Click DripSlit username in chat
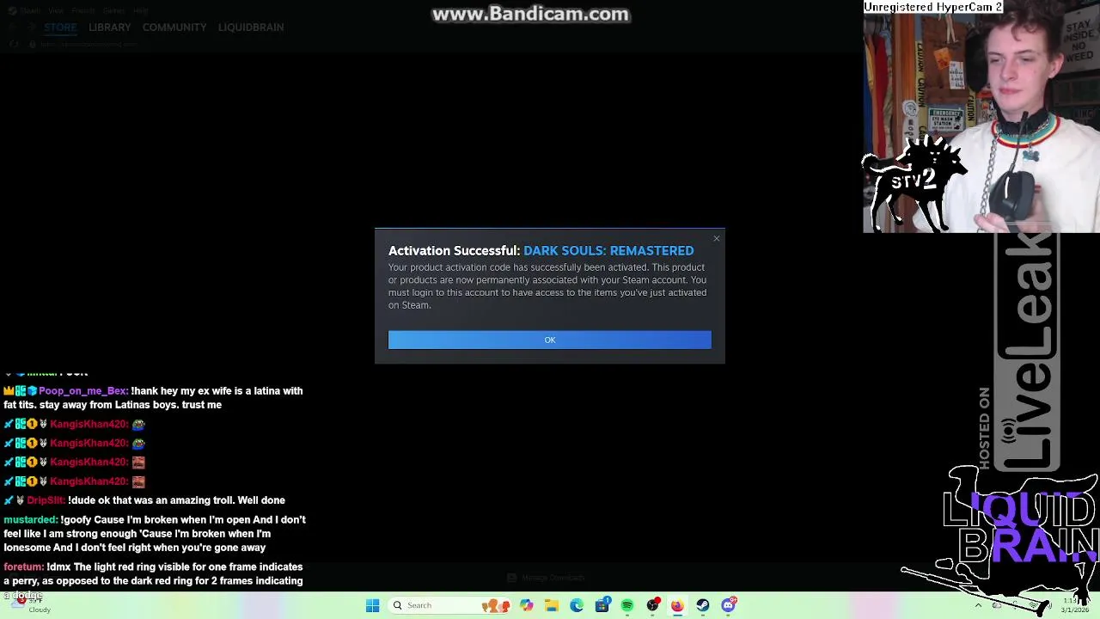The image size is (1100, 619). tap(46, 500)
